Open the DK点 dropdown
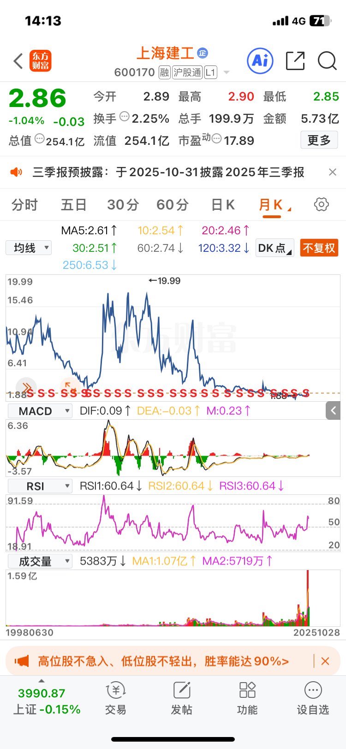Screen dimensions: 346x749 pyautogui.click(x=275, y=248)
